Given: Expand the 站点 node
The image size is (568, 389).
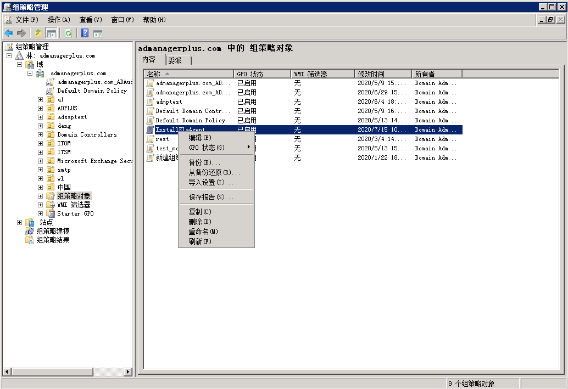Looking at the screenshot, I should point(19,222).
